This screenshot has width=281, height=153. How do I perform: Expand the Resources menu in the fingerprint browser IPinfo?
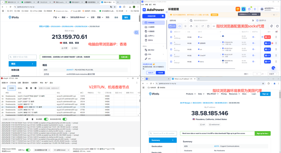pos(234,94)
